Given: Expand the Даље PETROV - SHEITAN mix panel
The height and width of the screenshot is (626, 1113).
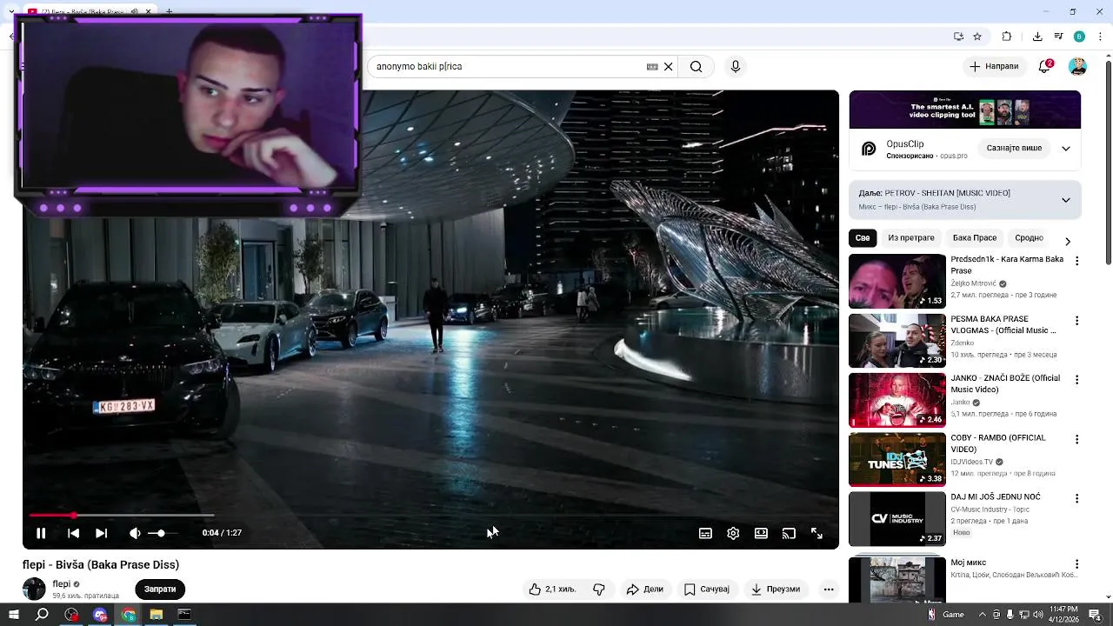Looking at the screenshot, I should (x=1066, y=200).
